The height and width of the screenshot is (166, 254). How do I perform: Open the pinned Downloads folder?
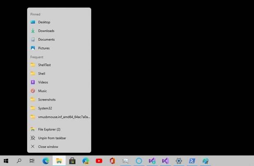tap(59, 31)
